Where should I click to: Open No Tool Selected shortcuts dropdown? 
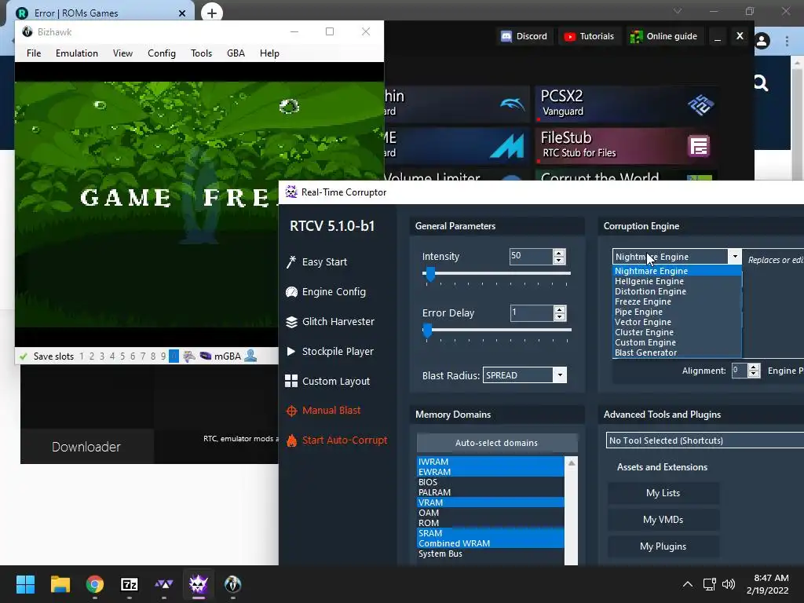[x=705, y=440]
